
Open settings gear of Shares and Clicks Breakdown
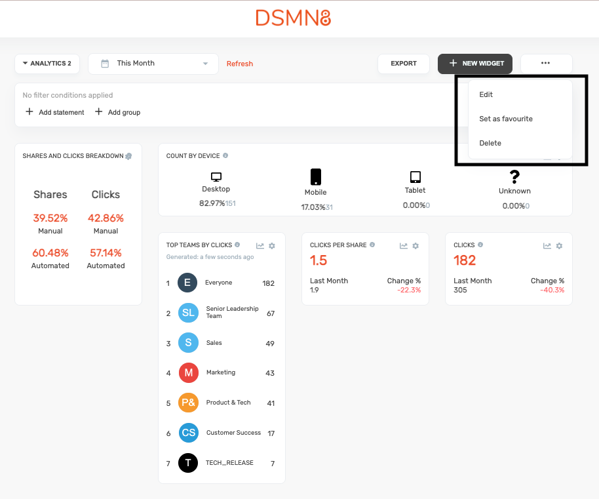tap(128, 156)
